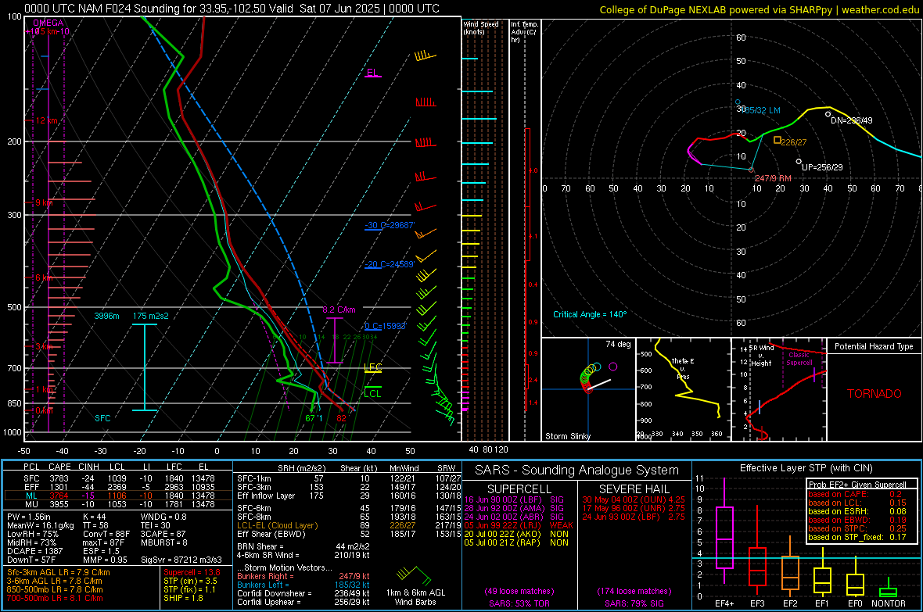This screenshot has height=612, width=923.
Task: Click the red 9 km height marker
Action: coord(44,202)
